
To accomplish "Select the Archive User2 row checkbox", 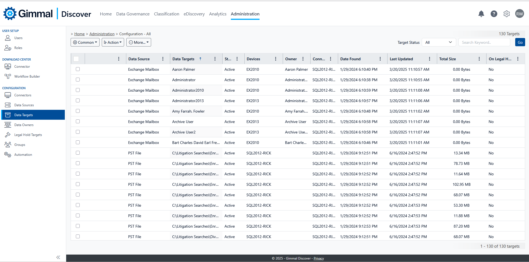I will pyautogui.click(x=78, y=132).
